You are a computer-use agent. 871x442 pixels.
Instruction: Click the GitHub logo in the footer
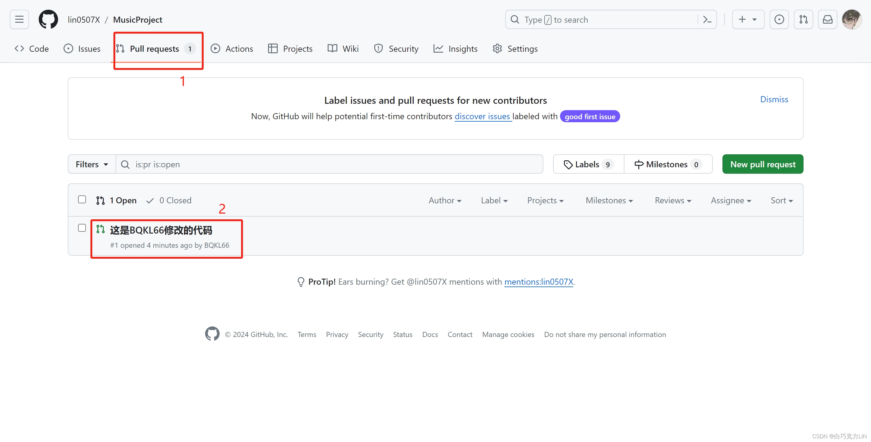tap(212, 334)
